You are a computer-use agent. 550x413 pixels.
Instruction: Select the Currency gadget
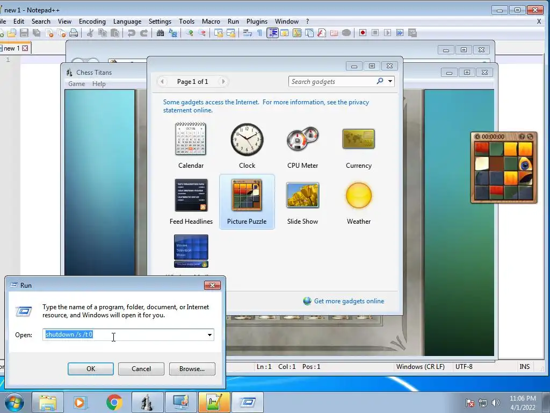click(x=358, y=145)
